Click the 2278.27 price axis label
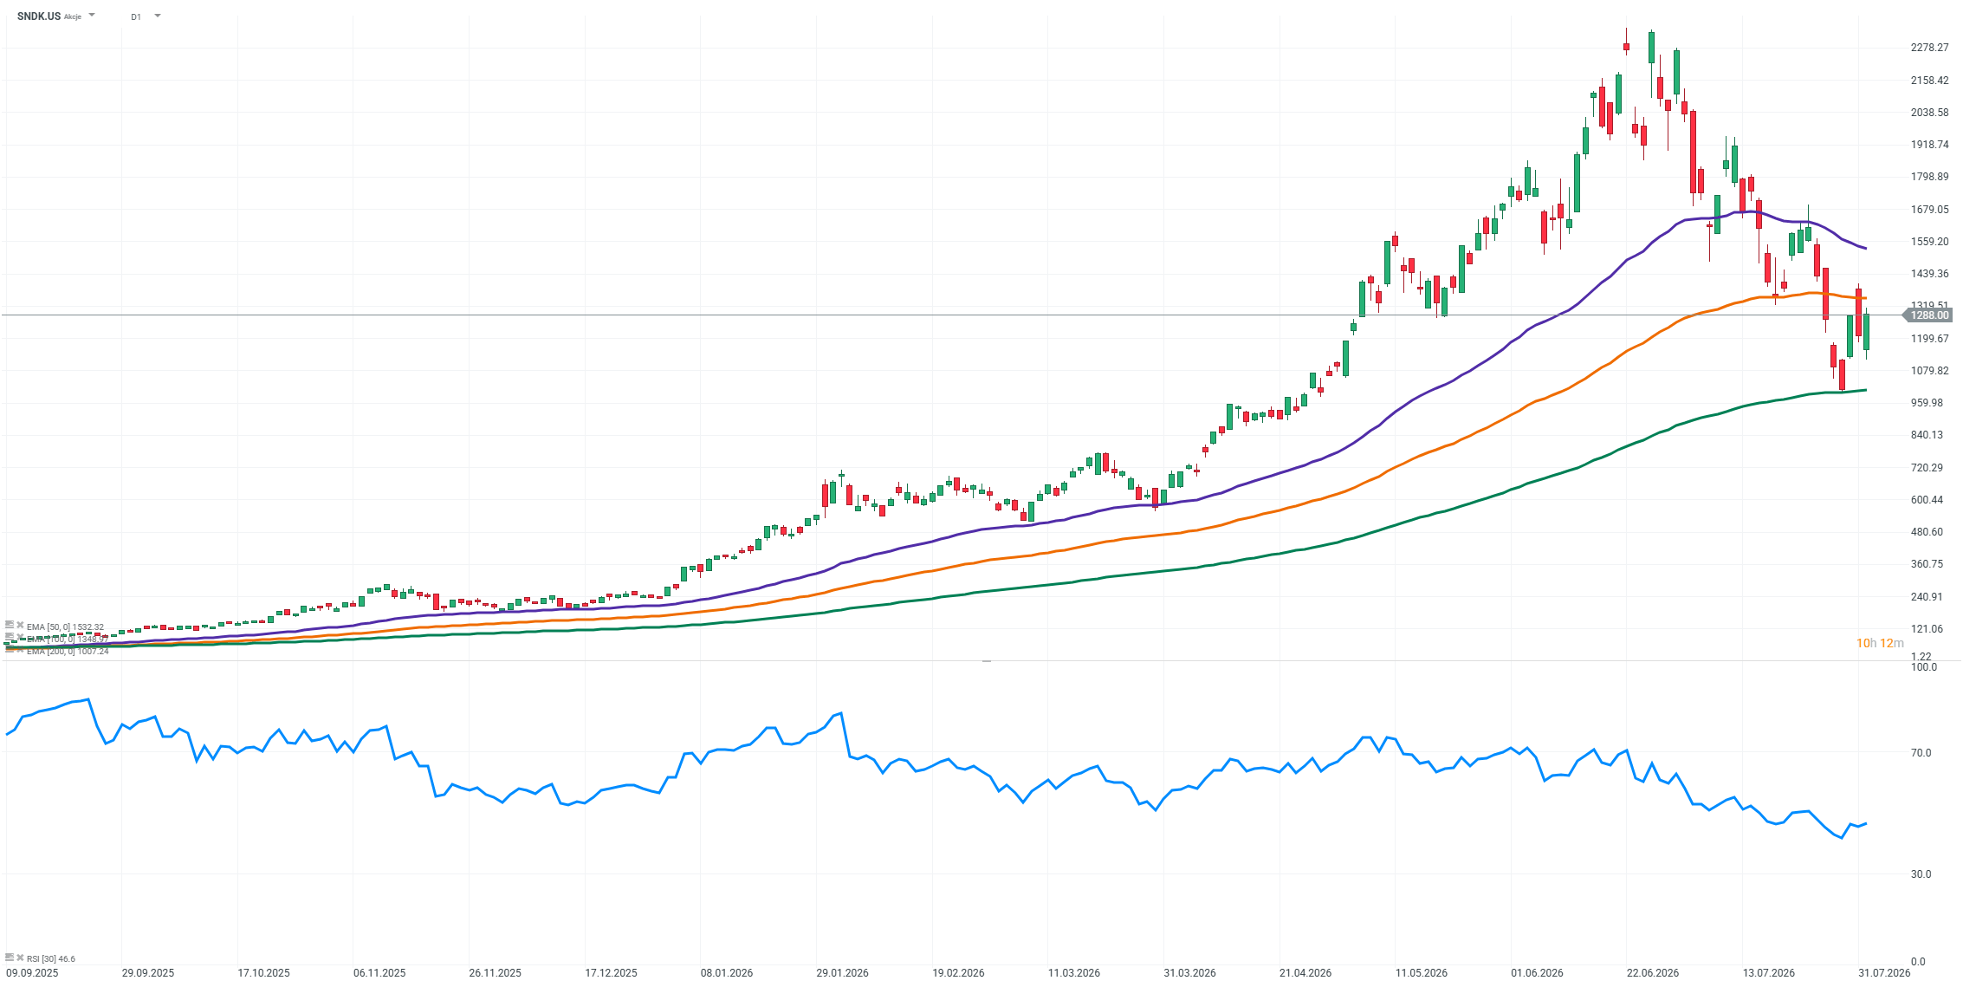1963x987 pixels. (1929, 48)
